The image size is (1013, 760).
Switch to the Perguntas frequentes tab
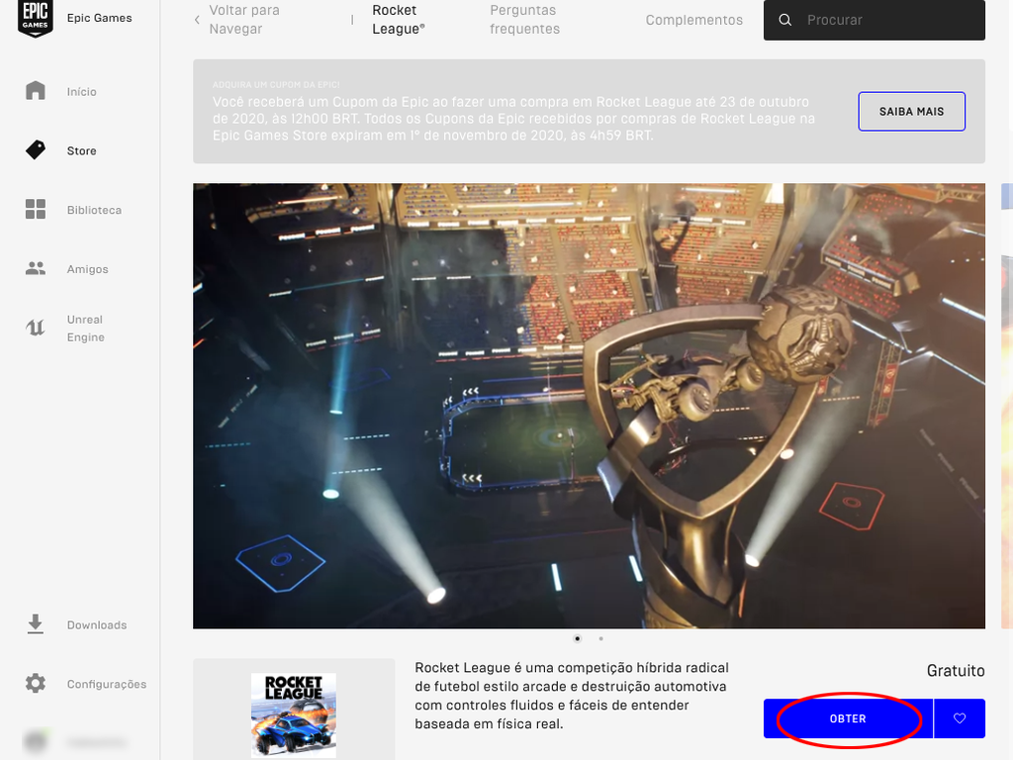(x=524, y=20)
